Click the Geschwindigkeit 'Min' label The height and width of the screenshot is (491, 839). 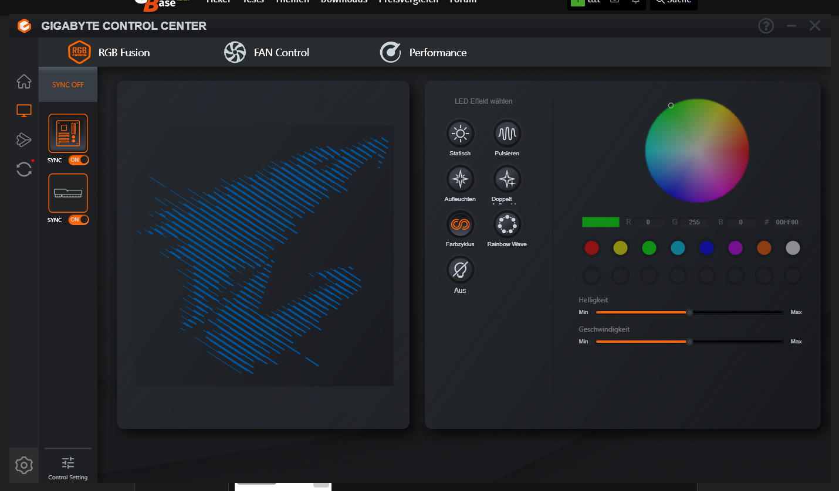click(583, 342)
